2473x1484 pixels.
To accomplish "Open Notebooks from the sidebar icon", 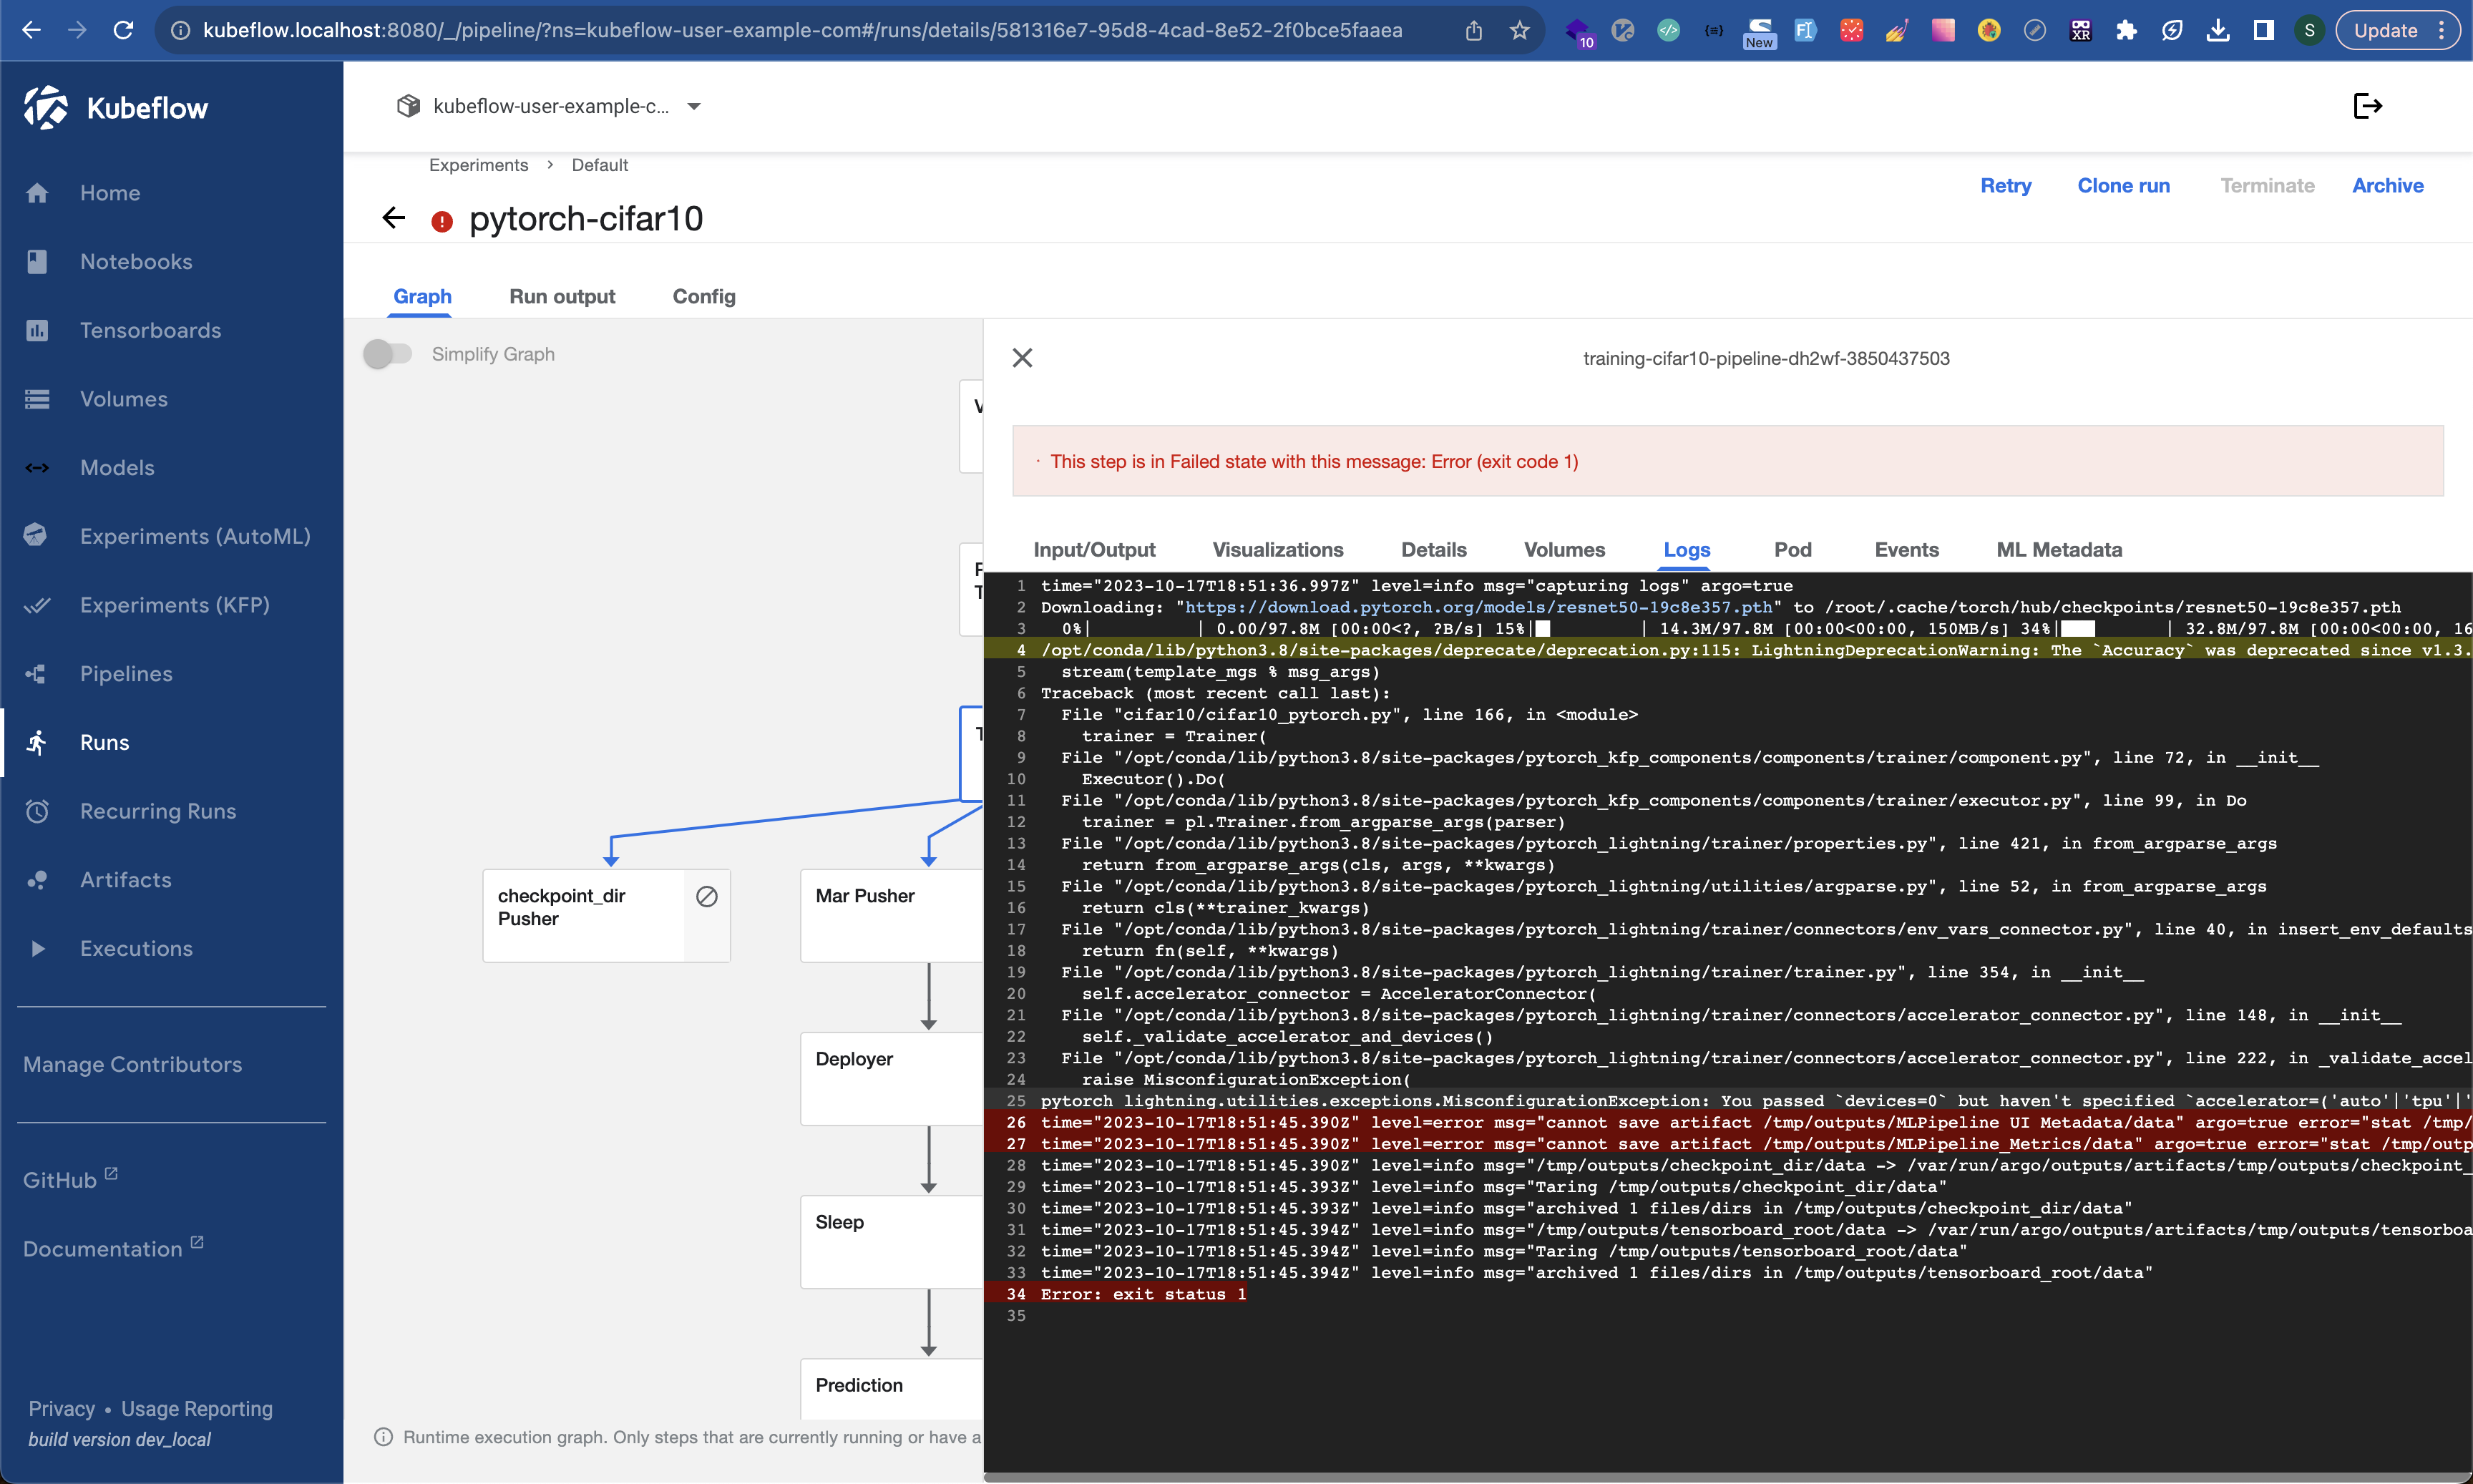I will pos(37,262).
